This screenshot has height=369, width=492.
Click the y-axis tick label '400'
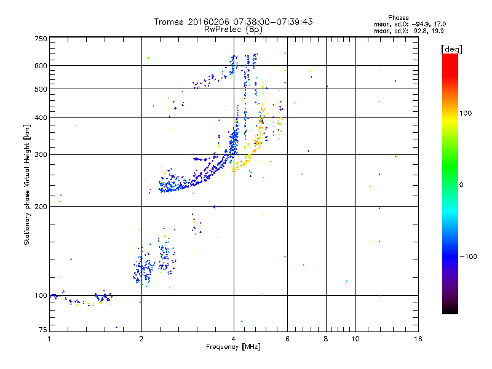(x=41, y=118)
